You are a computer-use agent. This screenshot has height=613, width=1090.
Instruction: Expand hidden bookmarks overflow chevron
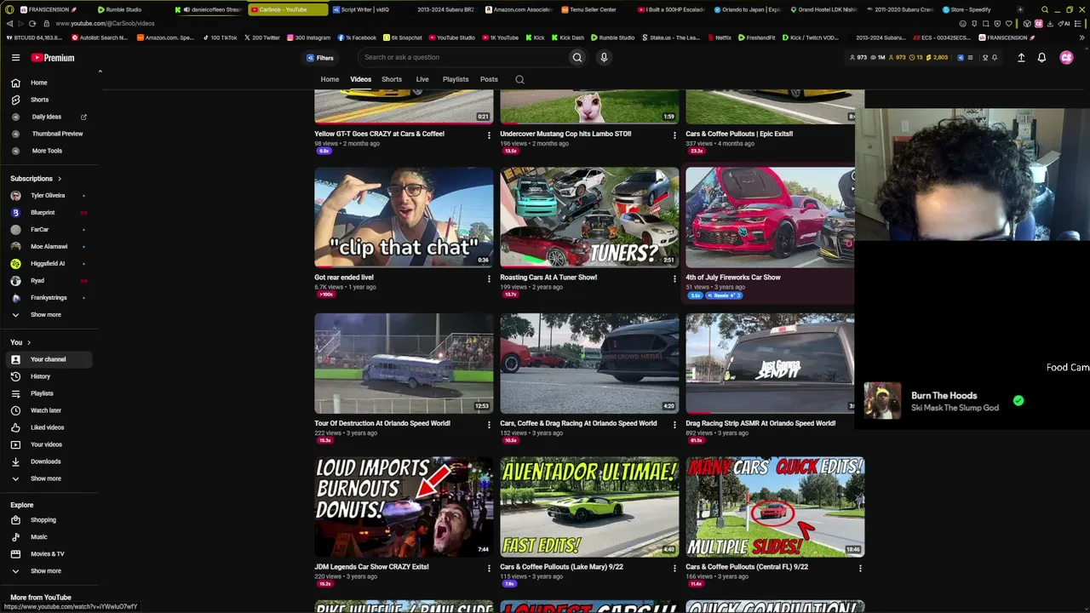coord(1082,37)
